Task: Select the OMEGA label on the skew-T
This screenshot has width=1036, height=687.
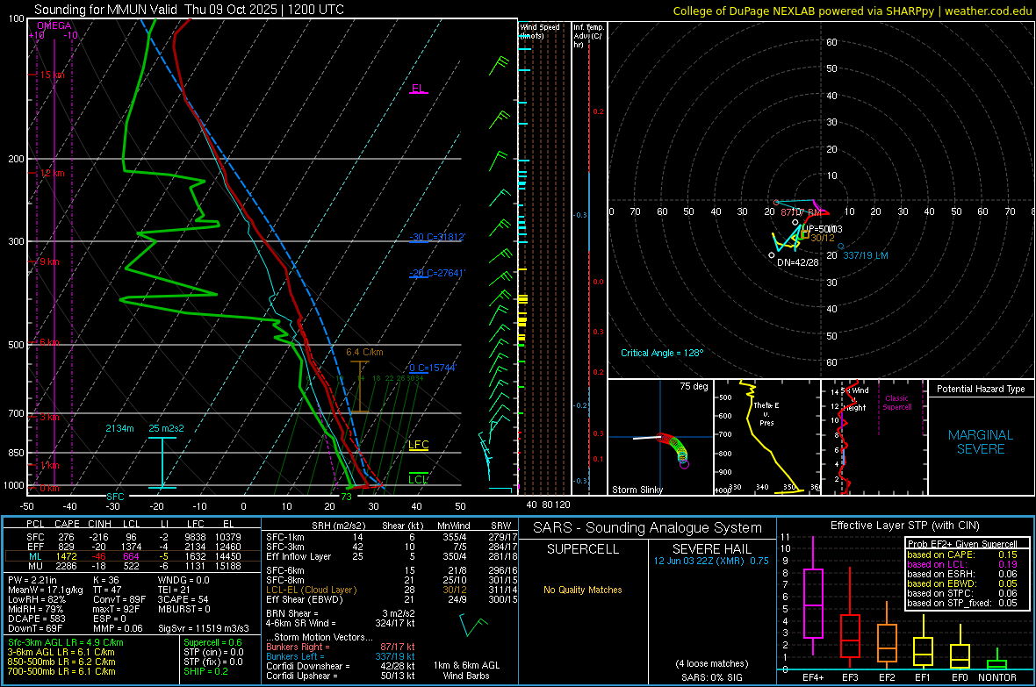Action: [54, 25]
